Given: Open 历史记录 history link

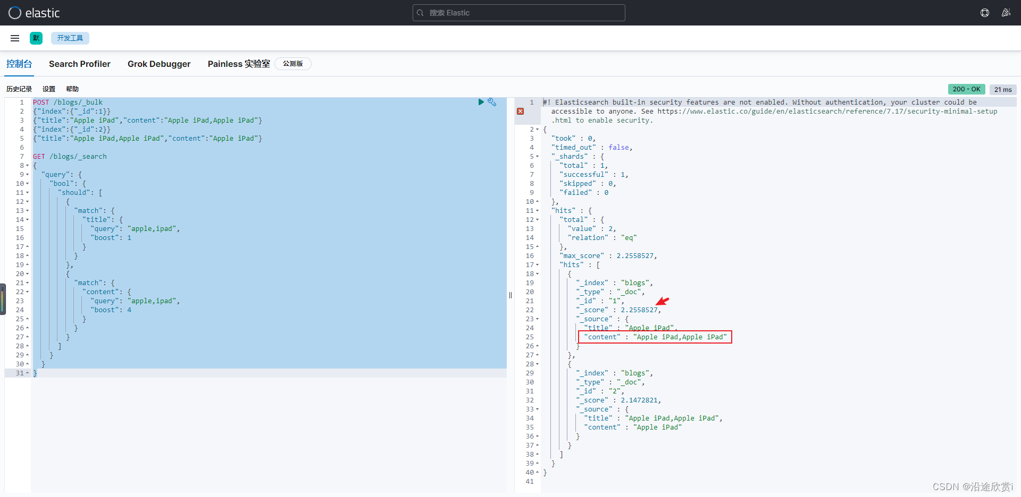Looking at the screenshot, I should (x=19, y=89).
